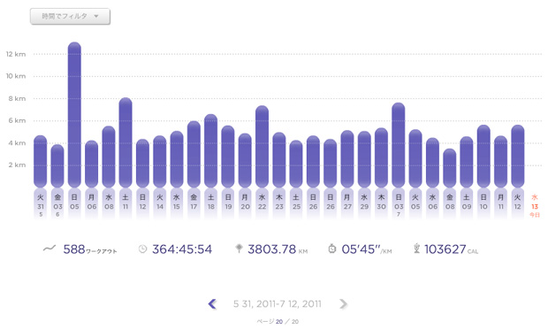Viewport: 548px width, 329px height.
Task: Click the date range 5 31, 2011-7 12, 2011
Action: pyautogui.click(x=278, y=304)
